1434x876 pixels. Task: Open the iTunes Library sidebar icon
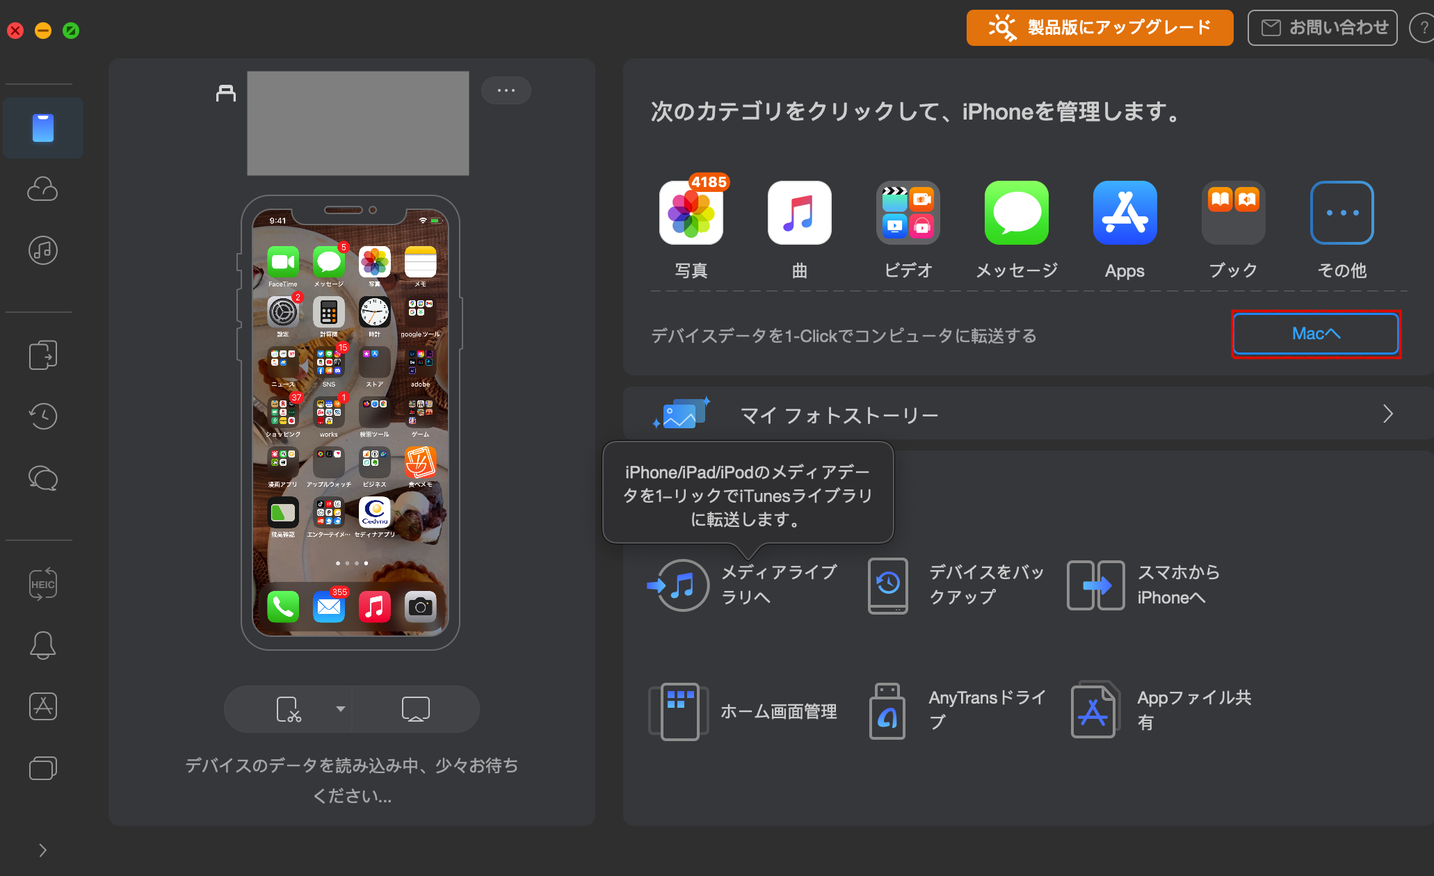[43, 250]
